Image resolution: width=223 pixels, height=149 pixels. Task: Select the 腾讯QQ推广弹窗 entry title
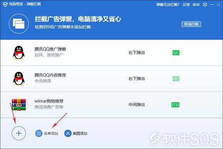tap(50, 49)
